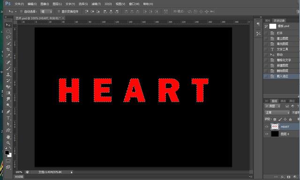Screen dimensions: 300x180
Task: Select the Eyedropper tool
Action: tap(8, 56)
